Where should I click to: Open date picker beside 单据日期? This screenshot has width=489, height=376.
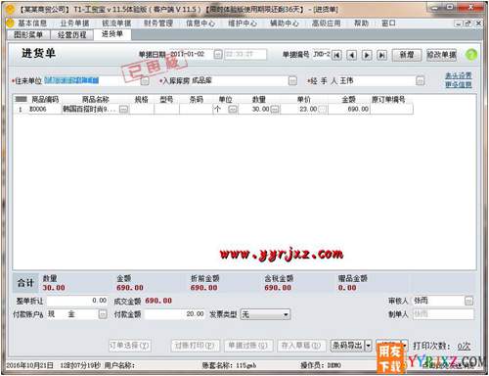click(218, 55)
